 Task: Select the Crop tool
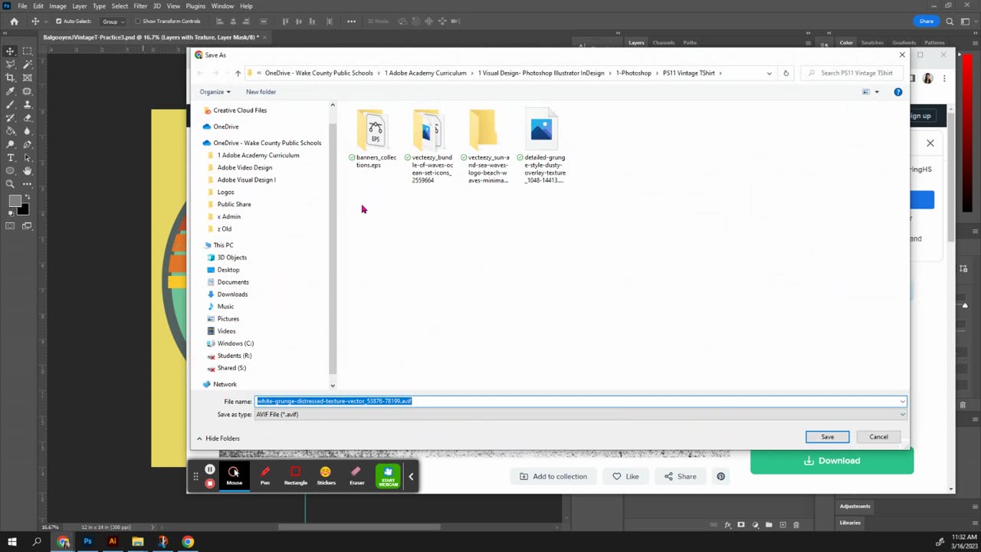[10, 77]
